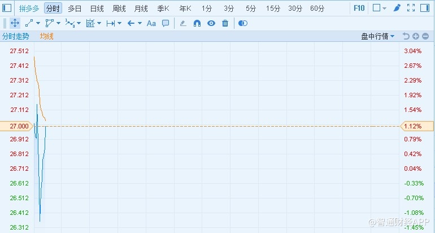Enter fullscreen with the expand icon
The height and width of the screenshot is (233, 435).
[411, 8]
